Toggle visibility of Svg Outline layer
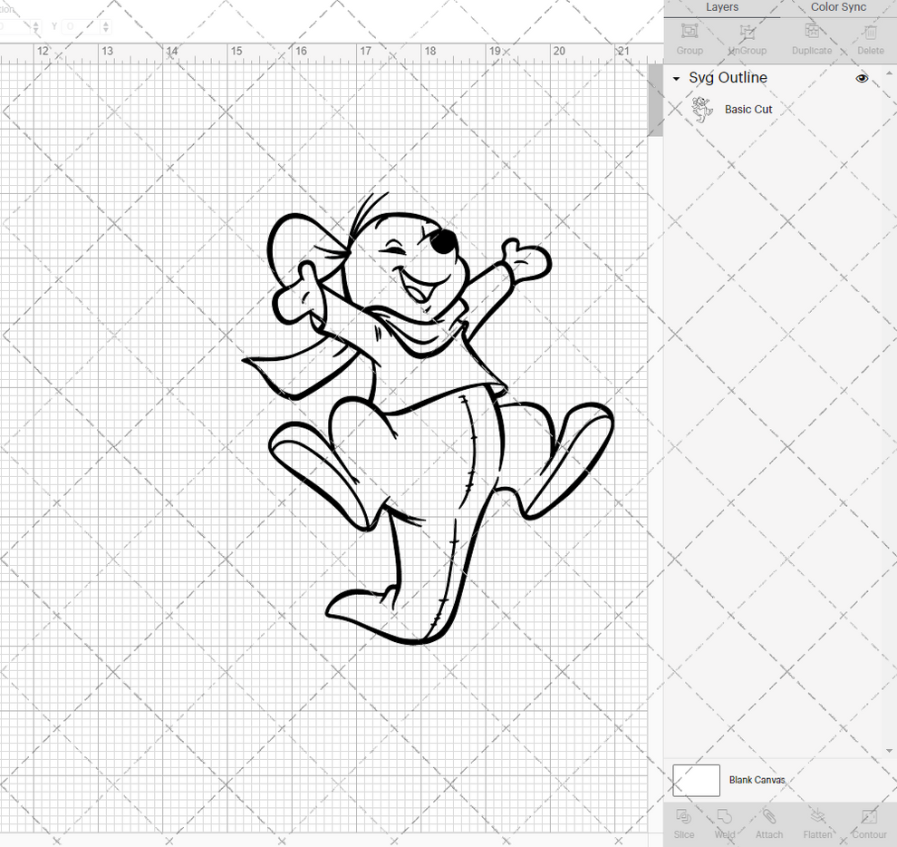Screen dimensions: 897x847 tap(862, 78)
